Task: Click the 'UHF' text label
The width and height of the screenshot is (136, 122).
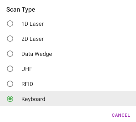Action: point(27,69)
